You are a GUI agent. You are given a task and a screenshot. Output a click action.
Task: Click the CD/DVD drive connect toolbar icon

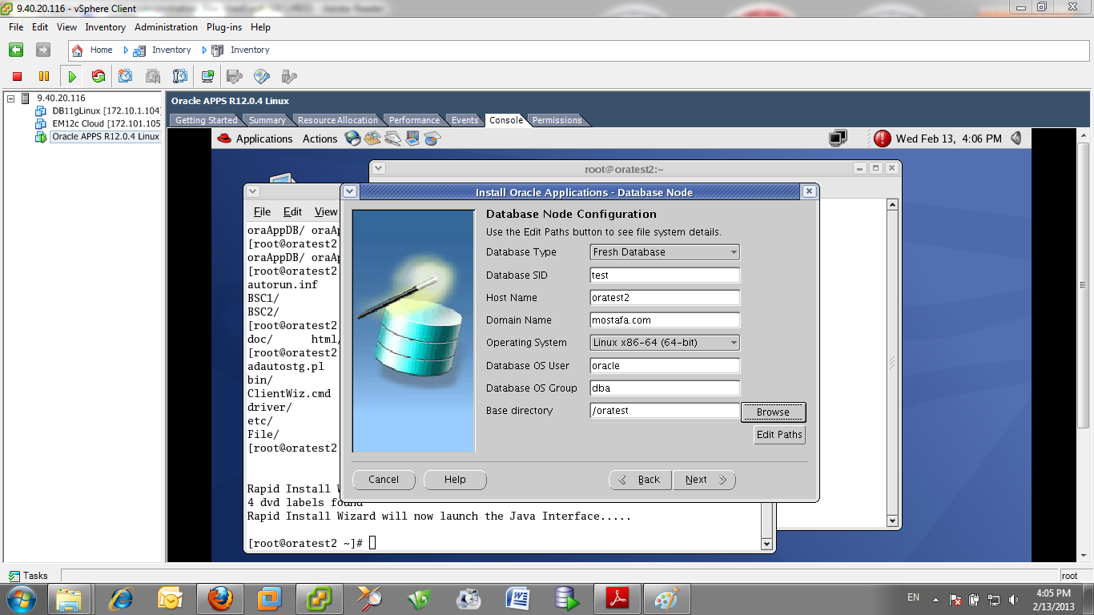(262, 76)
